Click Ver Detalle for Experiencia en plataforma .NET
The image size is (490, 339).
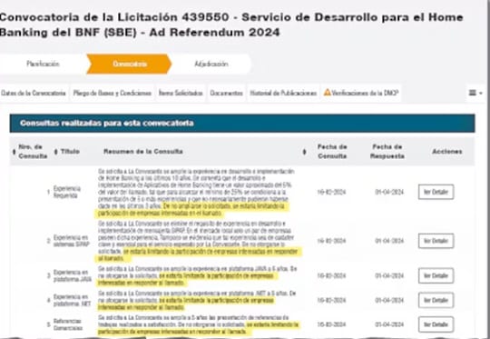436,300
